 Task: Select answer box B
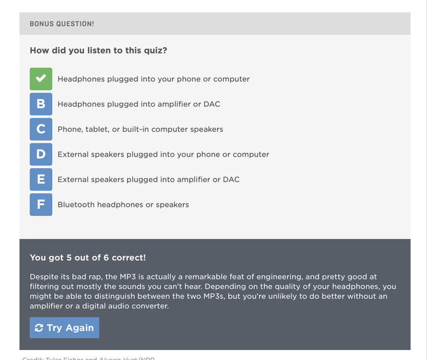(41, 104)
